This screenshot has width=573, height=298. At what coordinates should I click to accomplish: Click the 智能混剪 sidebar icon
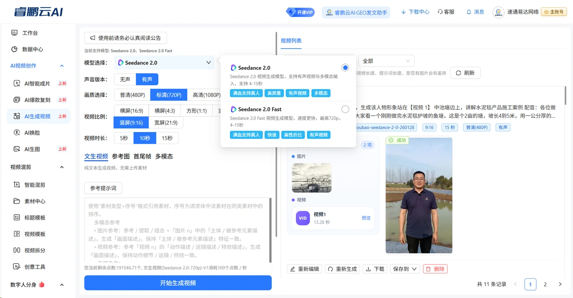(x=17, y=185)
